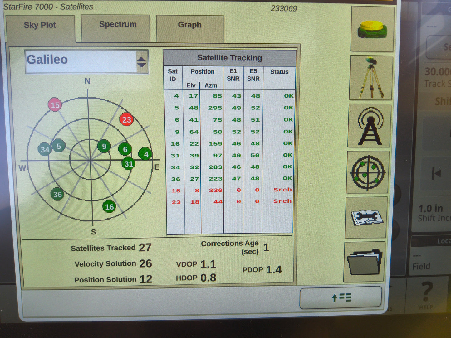
Task: Click the Sat ID column header
Action: (173, 75)
